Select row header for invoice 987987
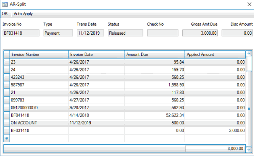The width and height of the screenshot is (254, 156). [x=6, y=85]
